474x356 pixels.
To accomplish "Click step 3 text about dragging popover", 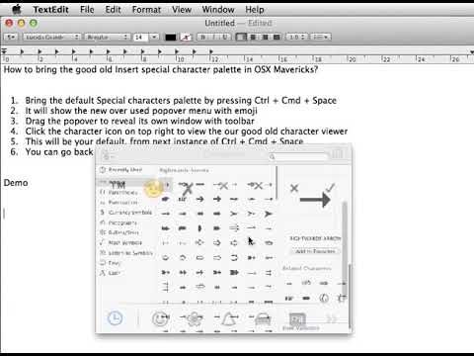I will (140, 121).
